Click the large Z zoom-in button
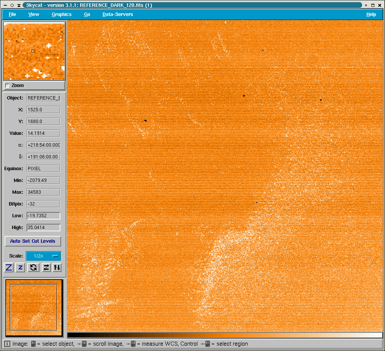 tap(9, 267)
